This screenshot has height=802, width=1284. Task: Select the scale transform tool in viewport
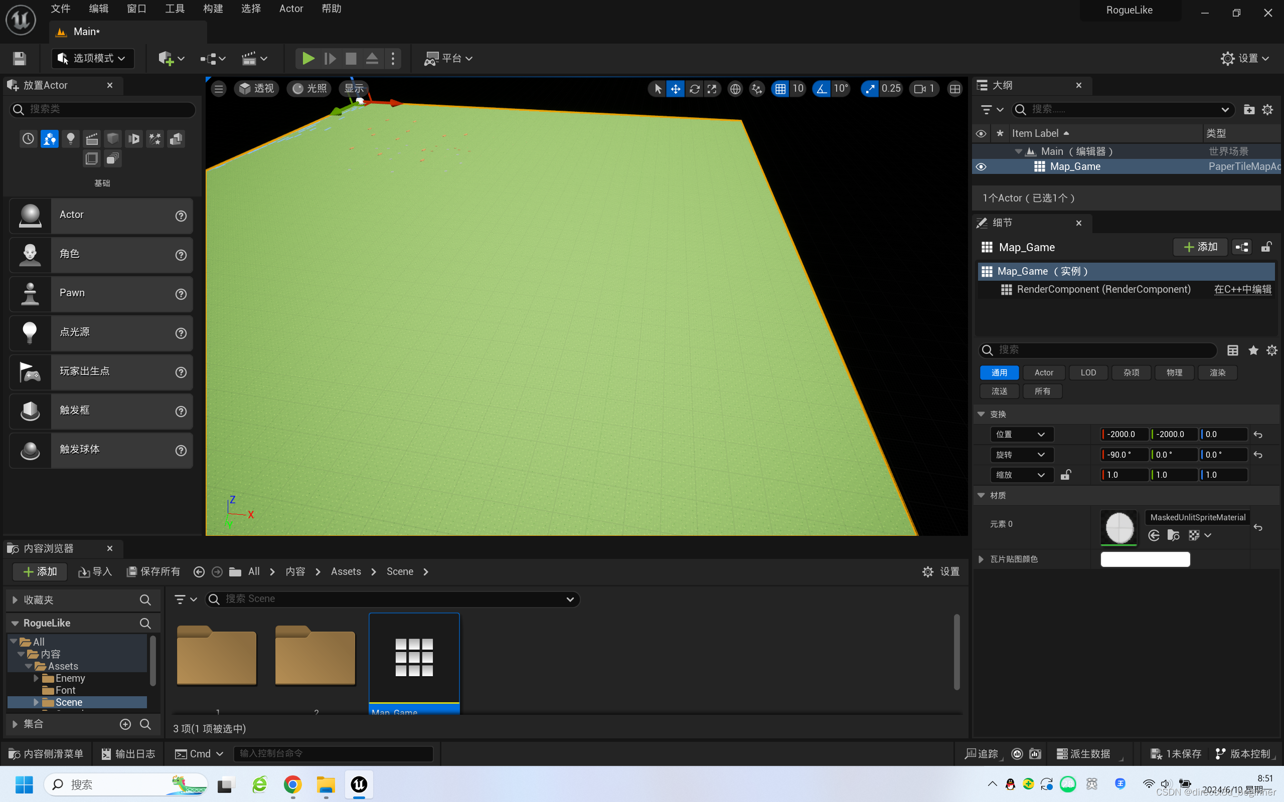coord(712,89)
